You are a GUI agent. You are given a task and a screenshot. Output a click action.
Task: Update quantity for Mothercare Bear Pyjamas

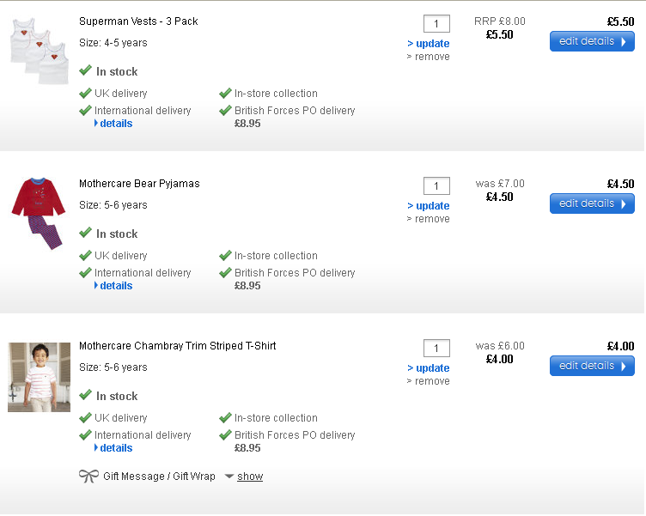click(429, 206)
